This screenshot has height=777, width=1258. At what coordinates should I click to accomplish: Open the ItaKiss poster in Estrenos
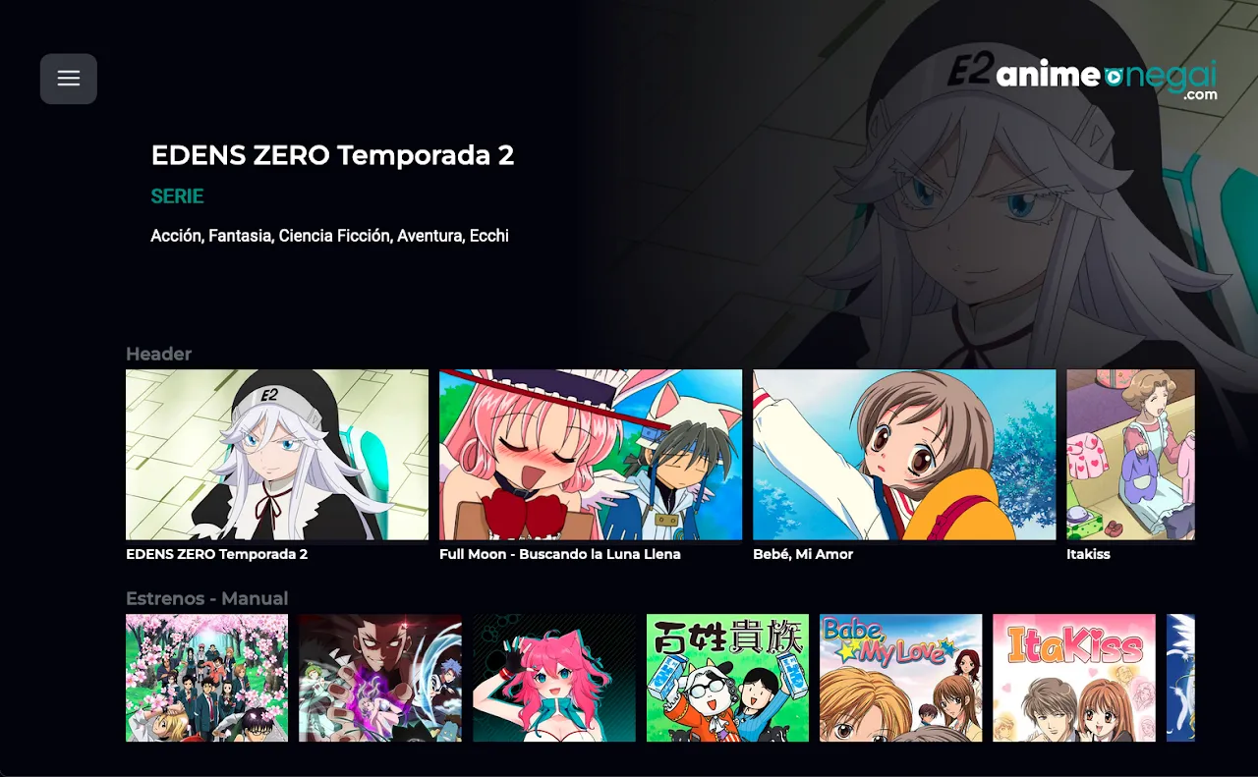point(1074,678)
